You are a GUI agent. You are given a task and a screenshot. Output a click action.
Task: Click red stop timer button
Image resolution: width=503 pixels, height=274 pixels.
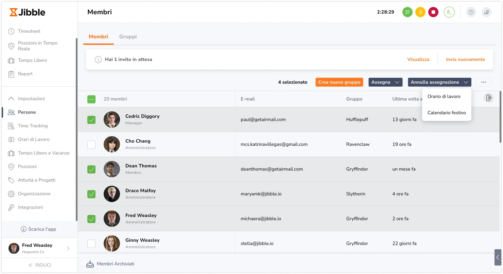click(x=433, y=12)
